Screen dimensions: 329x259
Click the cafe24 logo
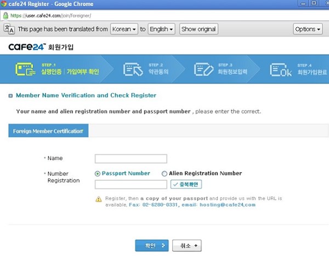27,47
